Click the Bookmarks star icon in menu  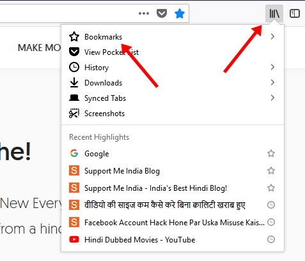[x=74, y=36]
